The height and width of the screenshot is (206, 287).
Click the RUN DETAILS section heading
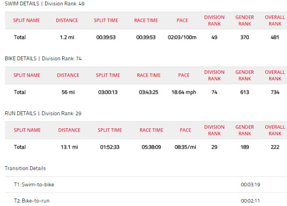43,113
